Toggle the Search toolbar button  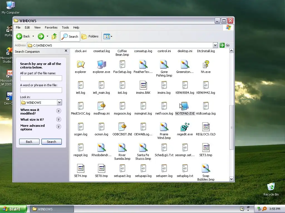70,36
